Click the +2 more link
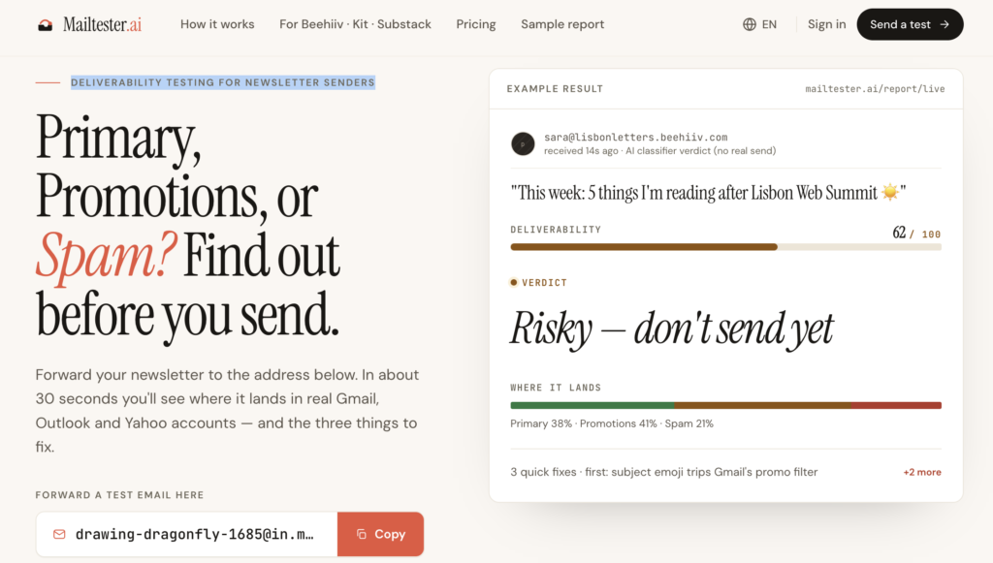This screenshot has height=563, width=993. (922, 472)
